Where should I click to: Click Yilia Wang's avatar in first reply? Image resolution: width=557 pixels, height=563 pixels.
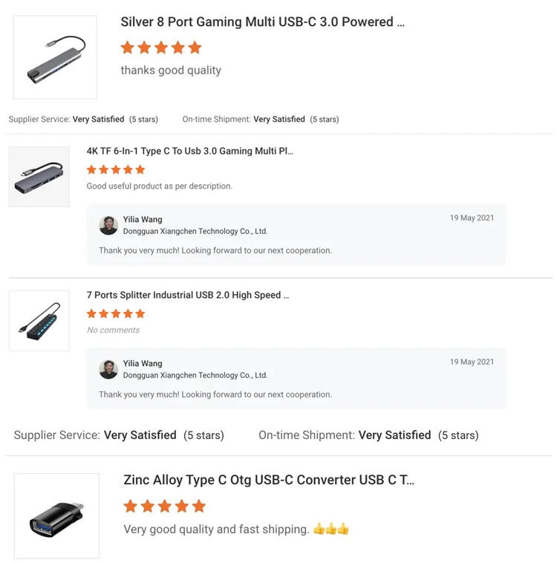pyautogui.click(x=108, y=225)
